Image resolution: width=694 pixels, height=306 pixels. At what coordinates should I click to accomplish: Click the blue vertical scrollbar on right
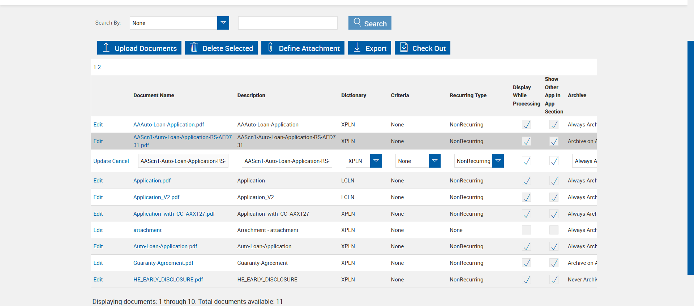point(690,158)
